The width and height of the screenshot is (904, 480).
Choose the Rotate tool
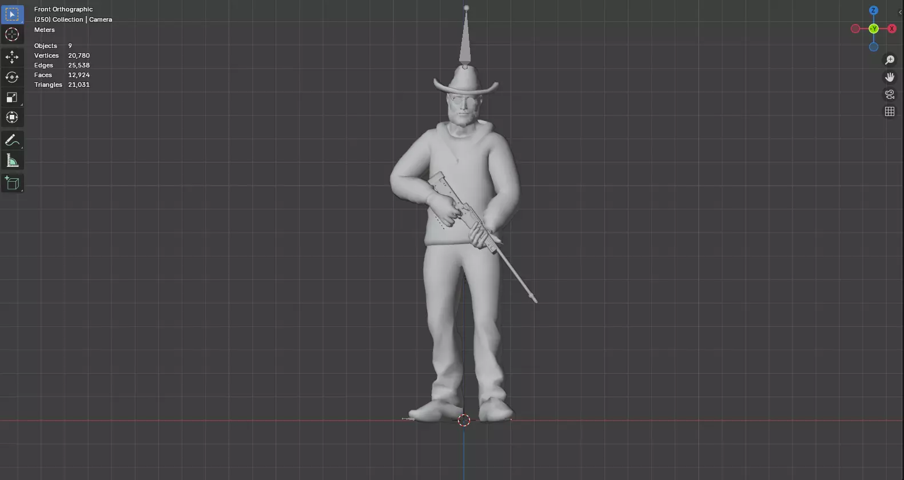coord(12,77)
